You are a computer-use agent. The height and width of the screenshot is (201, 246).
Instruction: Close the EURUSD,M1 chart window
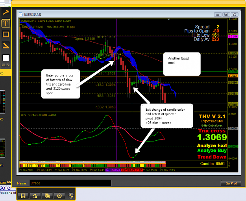(x=234, y=15)
